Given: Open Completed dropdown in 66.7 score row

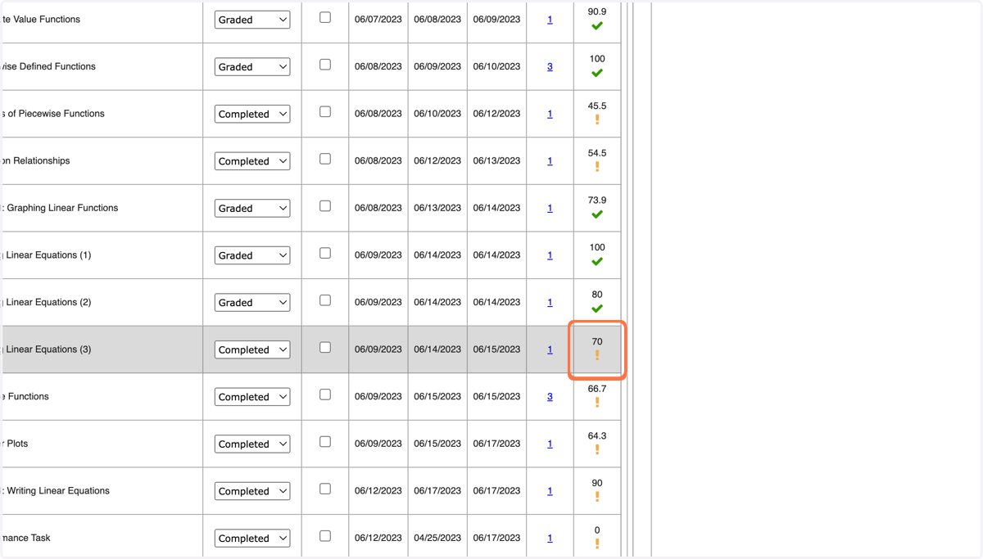Looking at the screenshot, I should (252, 397).
